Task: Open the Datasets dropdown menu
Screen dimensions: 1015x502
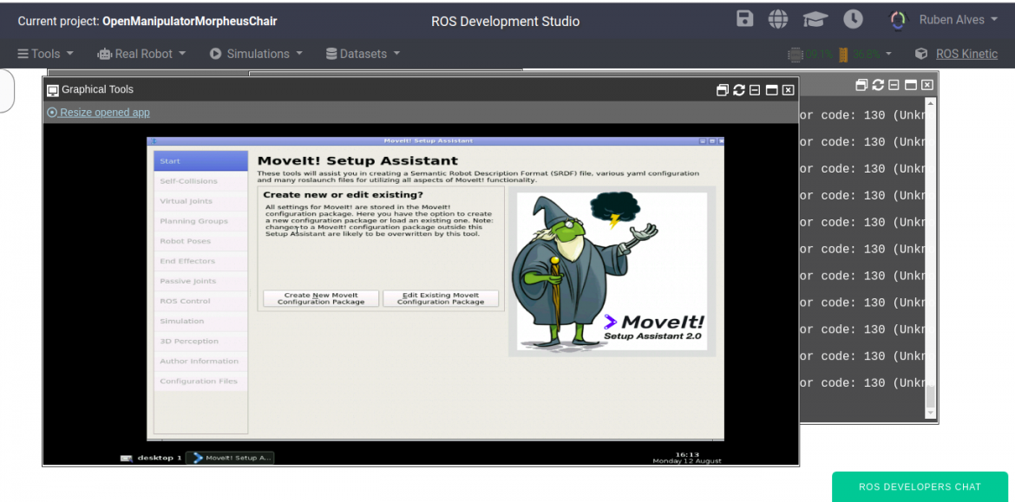Action: coord(363,54)
